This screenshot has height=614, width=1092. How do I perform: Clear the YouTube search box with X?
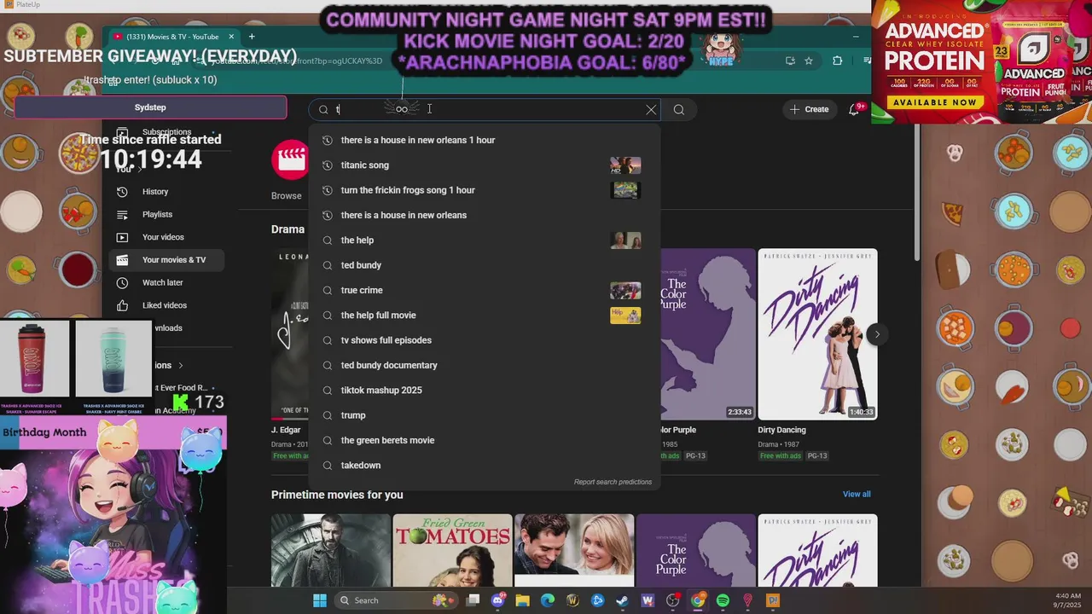click(x=651, y=109)
